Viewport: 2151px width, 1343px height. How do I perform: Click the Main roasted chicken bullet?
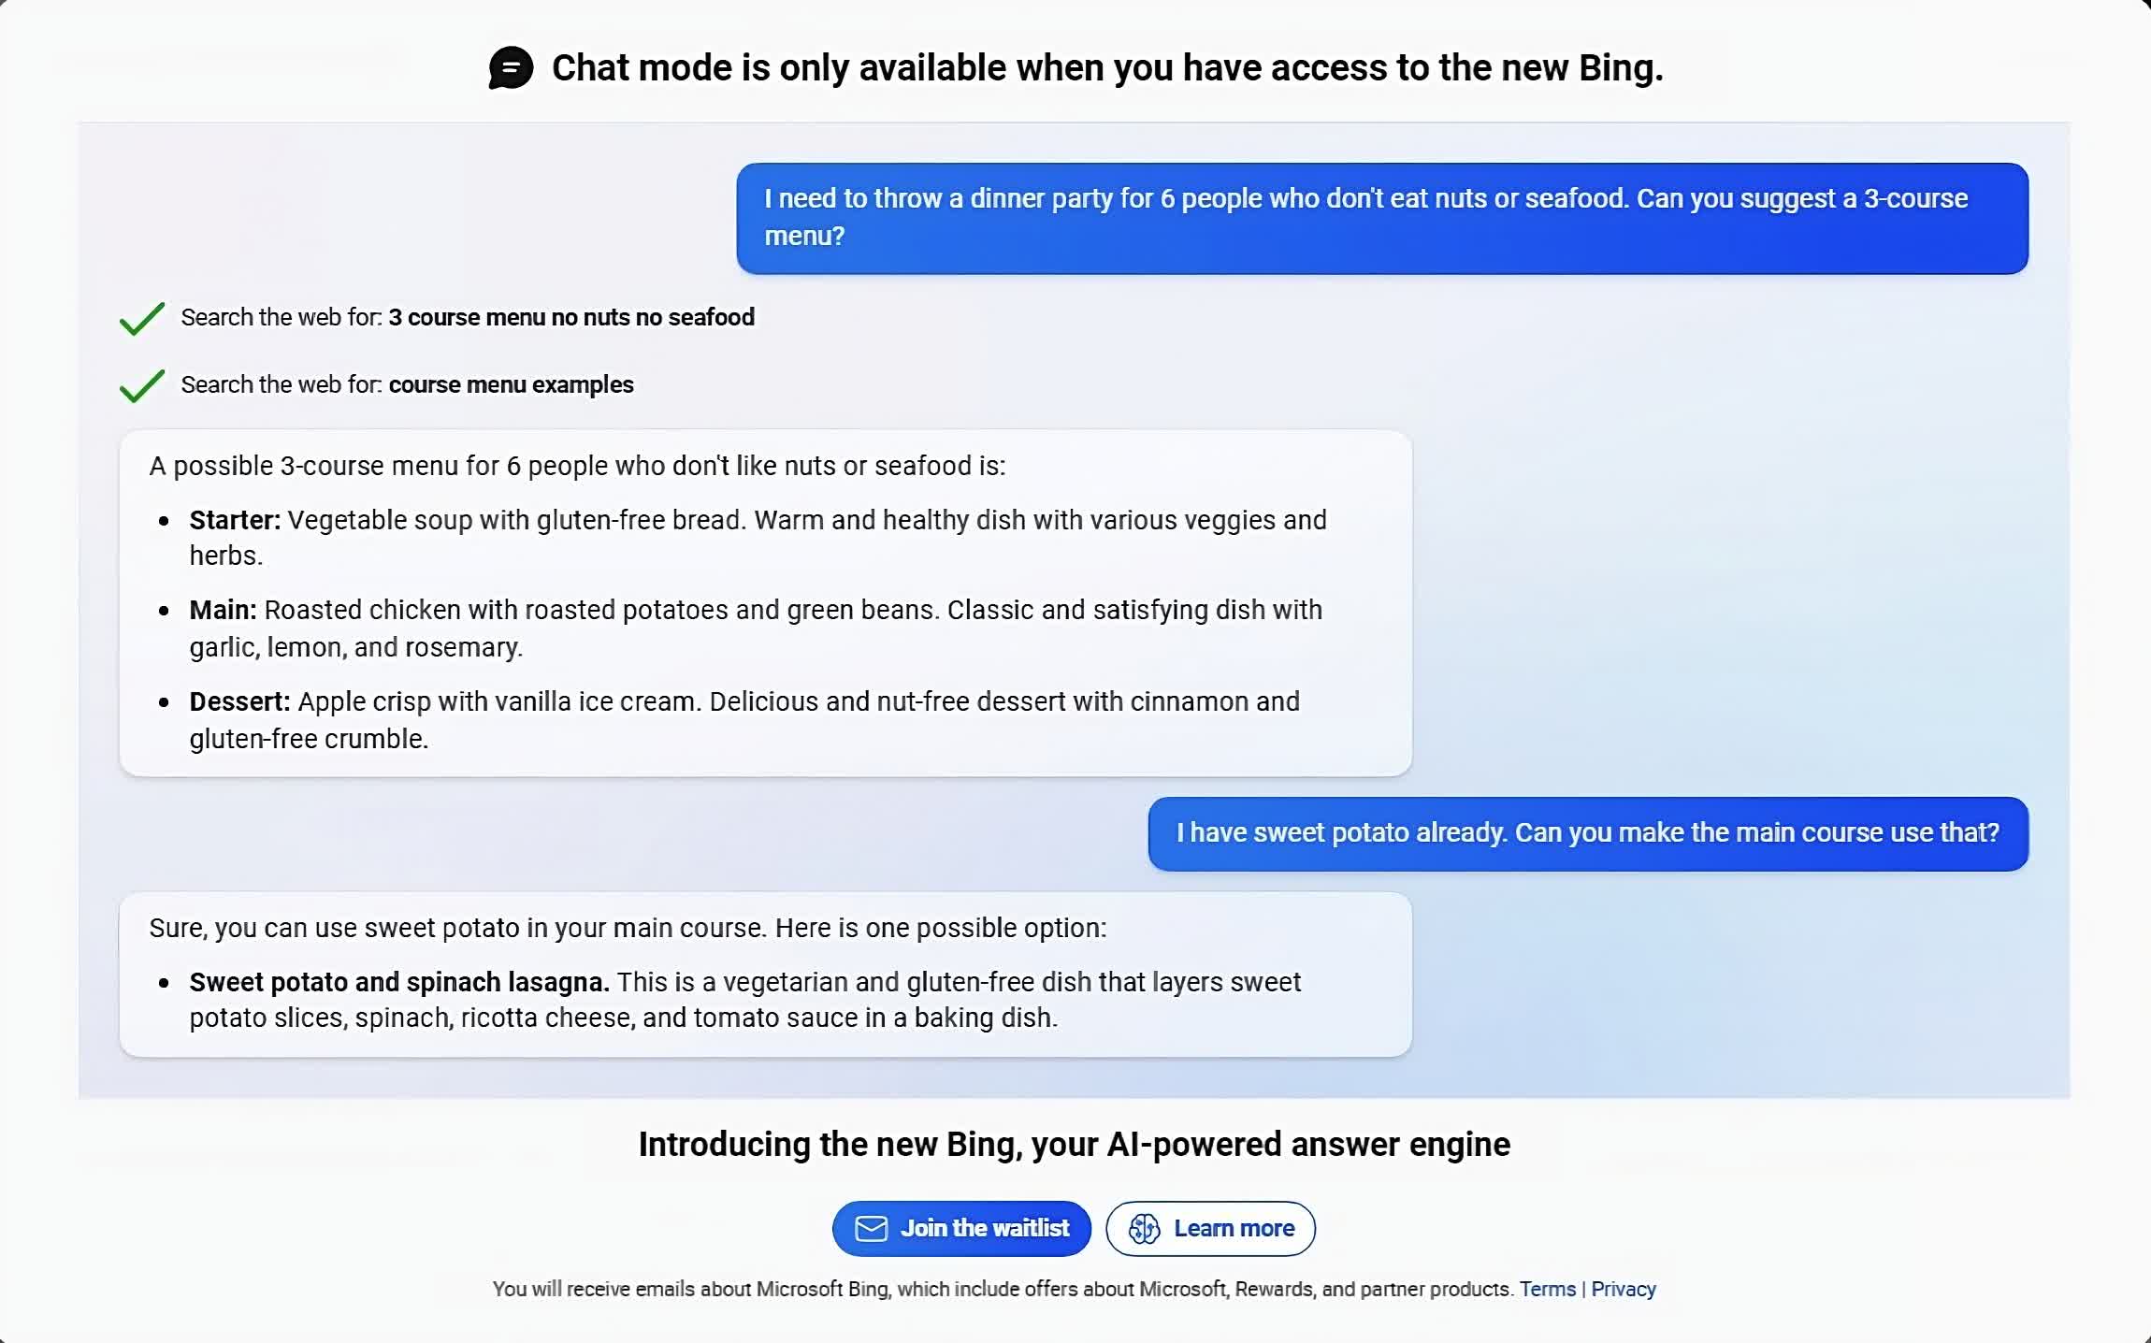pyautogui.click(x=755, y=628)
